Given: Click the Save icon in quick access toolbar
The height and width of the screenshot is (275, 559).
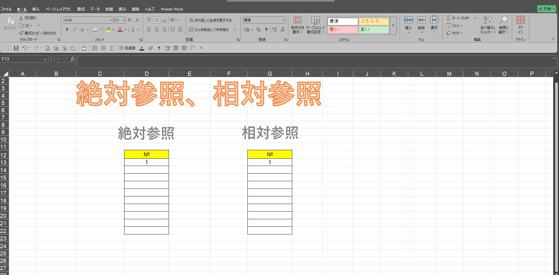Looking at the screenshot, I should (x=16, y=48).
